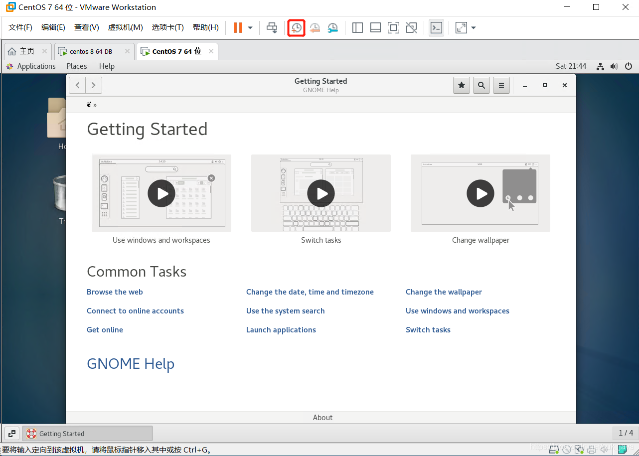Click the pause virtual machine button

pyautogui.click(x=238, y=28)
